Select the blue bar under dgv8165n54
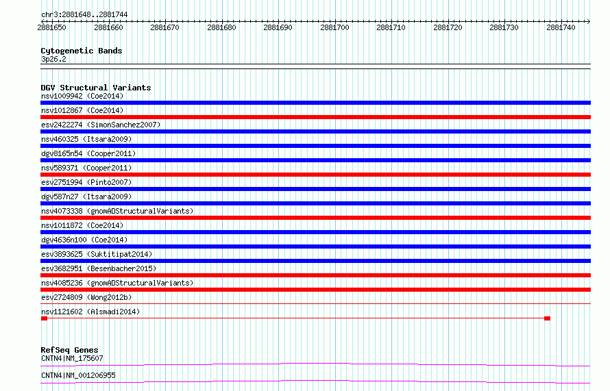The width and height of the screenshot is (610, 391). tap(315, 160)
